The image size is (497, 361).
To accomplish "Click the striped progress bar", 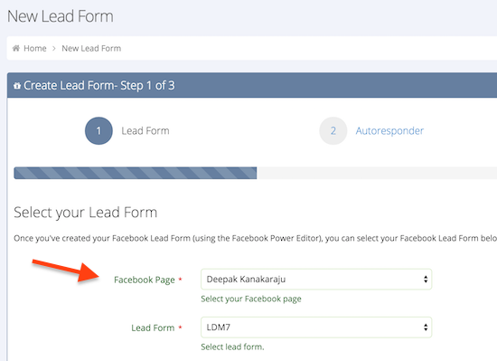I will pos(136,173).
